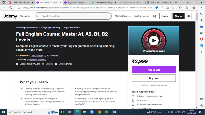205x115 pixels.
Task: Open Zoom from taskbar
Action: coord(92,112)
